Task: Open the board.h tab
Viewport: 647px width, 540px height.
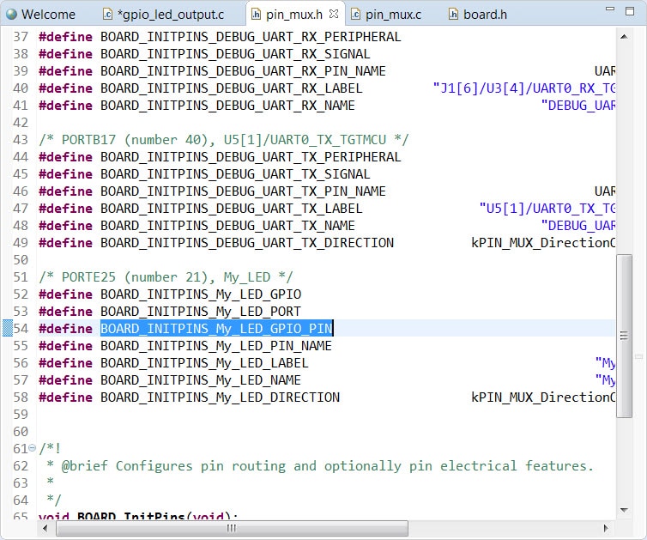Action: click(x=485, y=14)
